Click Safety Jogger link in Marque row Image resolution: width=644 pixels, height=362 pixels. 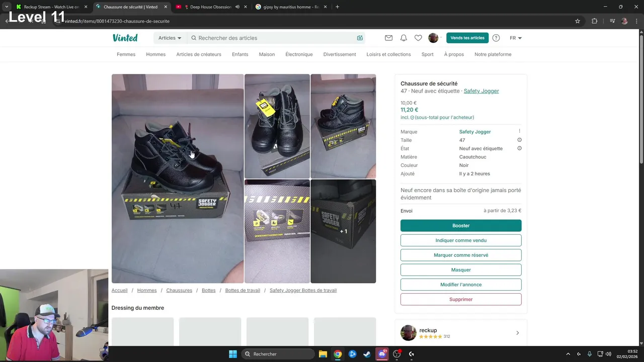[x=475, y=132]
